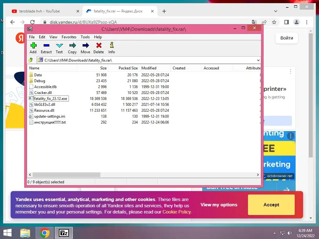Select the Data folder icon
The height and width of the screenshot is (239, 319).
pos(31,75)
